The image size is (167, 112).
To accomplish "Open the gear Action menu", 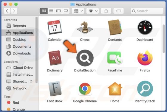I will coord(92,11).
